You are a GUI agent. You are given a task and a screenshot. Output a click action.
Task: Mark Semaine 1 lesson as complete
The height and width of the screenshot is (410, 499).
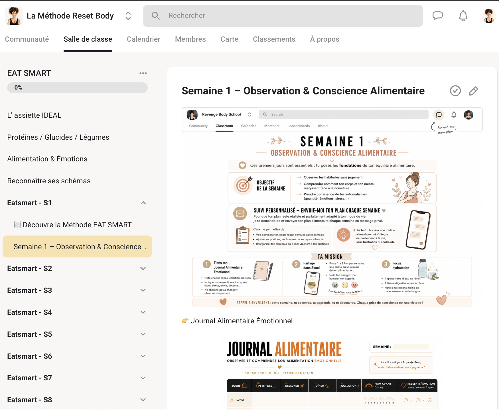click(x=455, y=91)
